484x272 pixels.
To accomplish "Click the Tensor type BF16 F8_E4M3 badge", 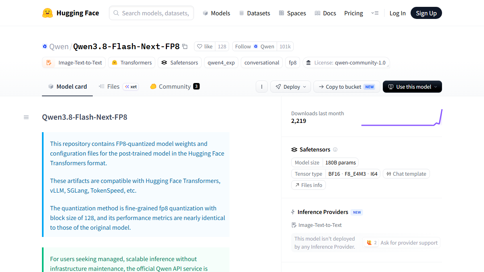I will pos(336,174).
